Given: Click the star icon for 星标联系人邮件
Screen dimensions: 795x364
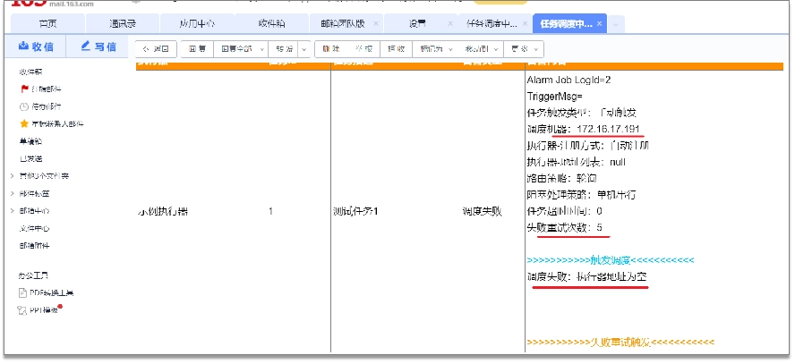Looking at the screenshot, I should pos(24,124).
